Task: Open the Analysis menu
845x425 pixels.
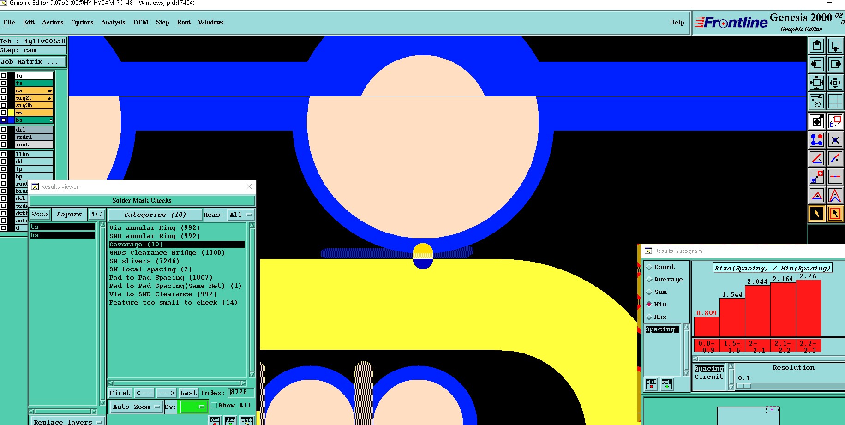Action: coord(113,22)
